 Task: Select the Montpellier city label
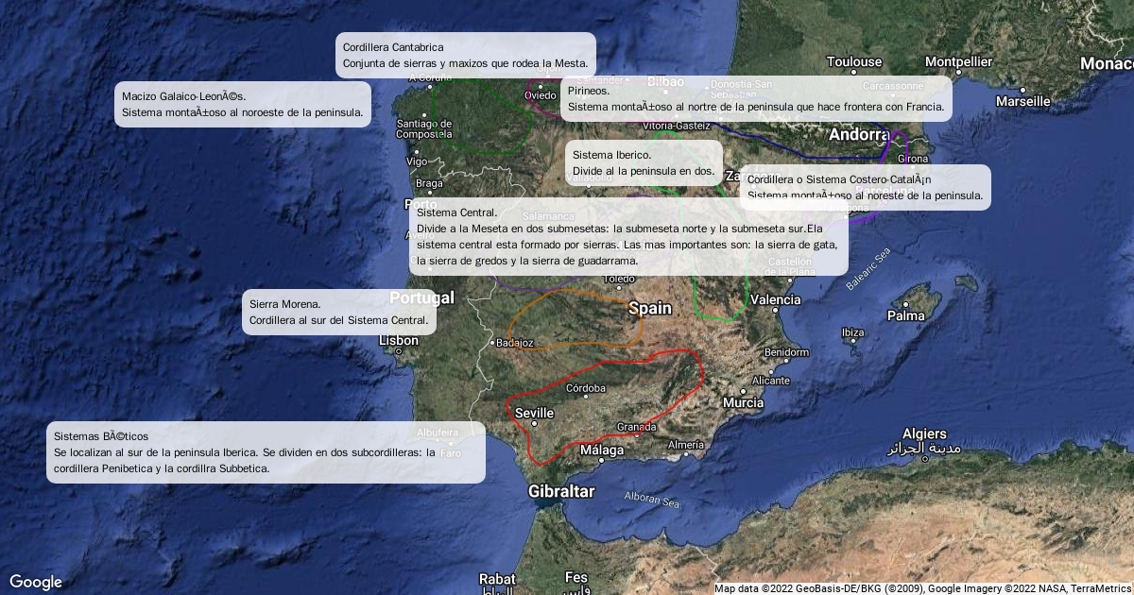click(x=958, y=62)
